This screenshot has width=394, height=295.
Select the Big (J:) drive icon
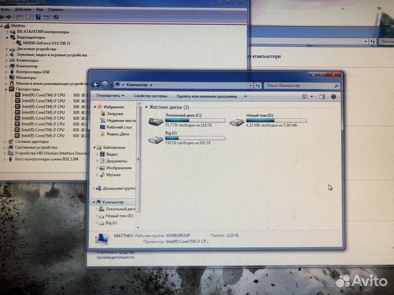coord(156,140)
